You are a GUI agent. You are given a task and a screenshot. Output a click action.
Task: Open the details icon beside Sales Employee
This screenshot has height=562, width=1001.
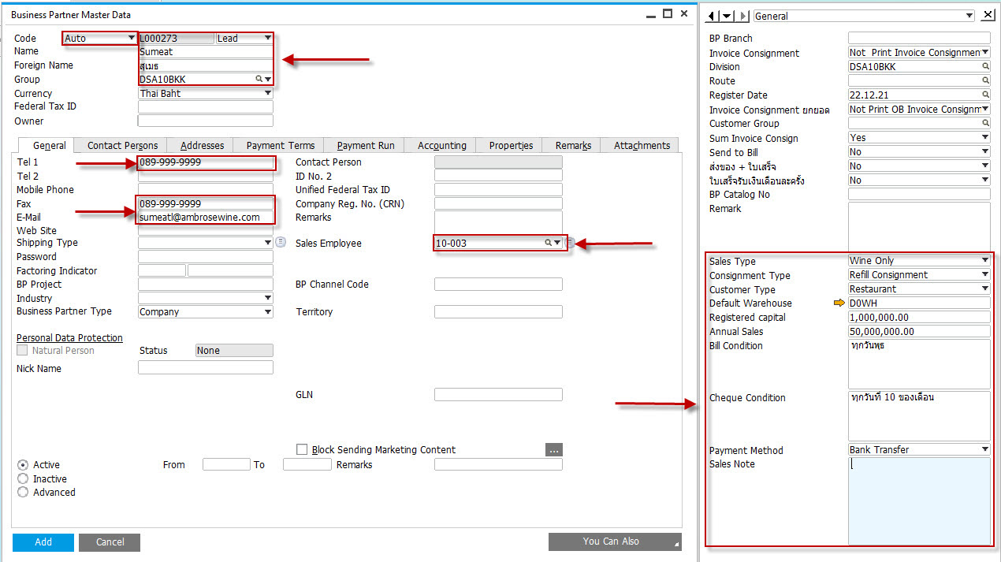tap(571, 244)
